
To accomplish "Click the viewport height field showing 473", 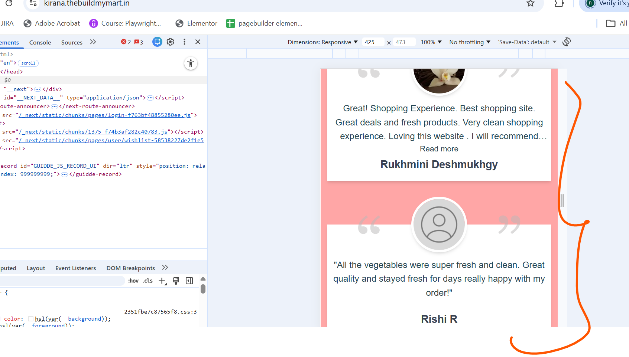I will point(404,42).
